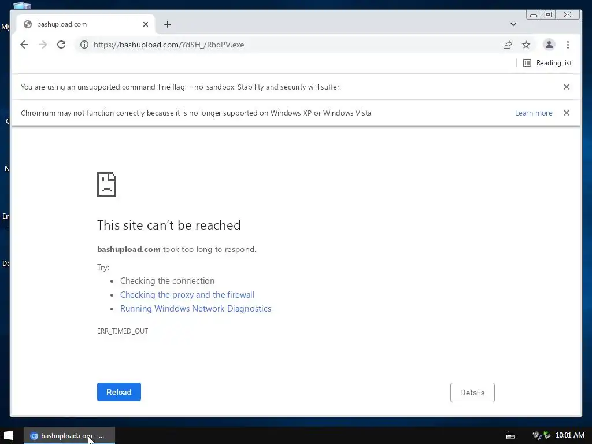Dismiss the no-sandbox warning bar
This screenshot has height=444, width=592.
click(x=567, y=87)
